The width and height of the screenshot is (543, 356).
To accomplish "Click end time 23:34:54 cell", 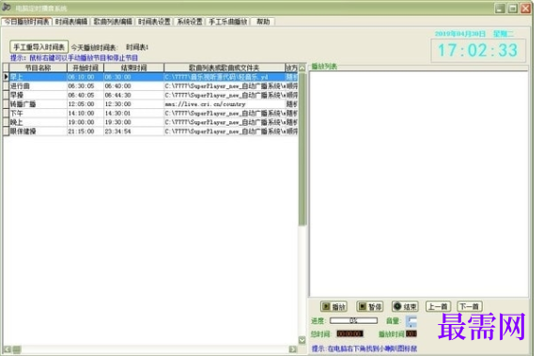I will click(133, 131).
